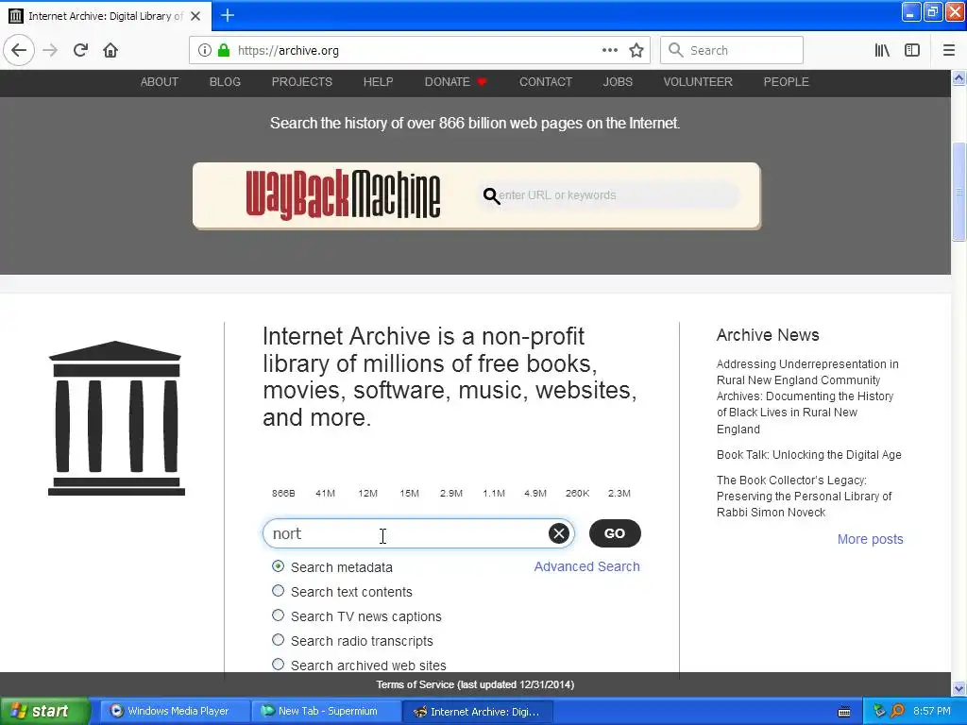Click the Wayback Machine logo

tap(343, 194)
